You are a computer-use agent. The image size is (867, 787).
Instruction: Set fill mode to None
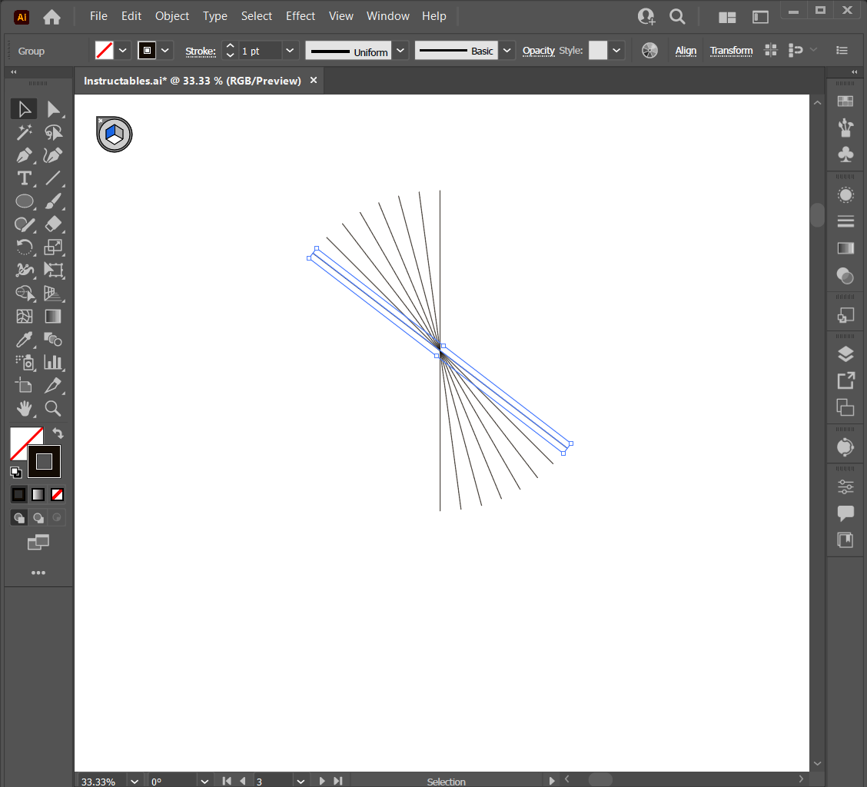tap(57, 494)
